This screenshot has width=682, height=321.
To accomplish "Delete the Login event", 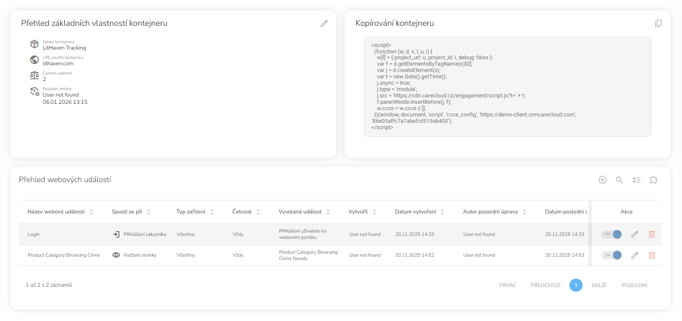I will point(652,234).
